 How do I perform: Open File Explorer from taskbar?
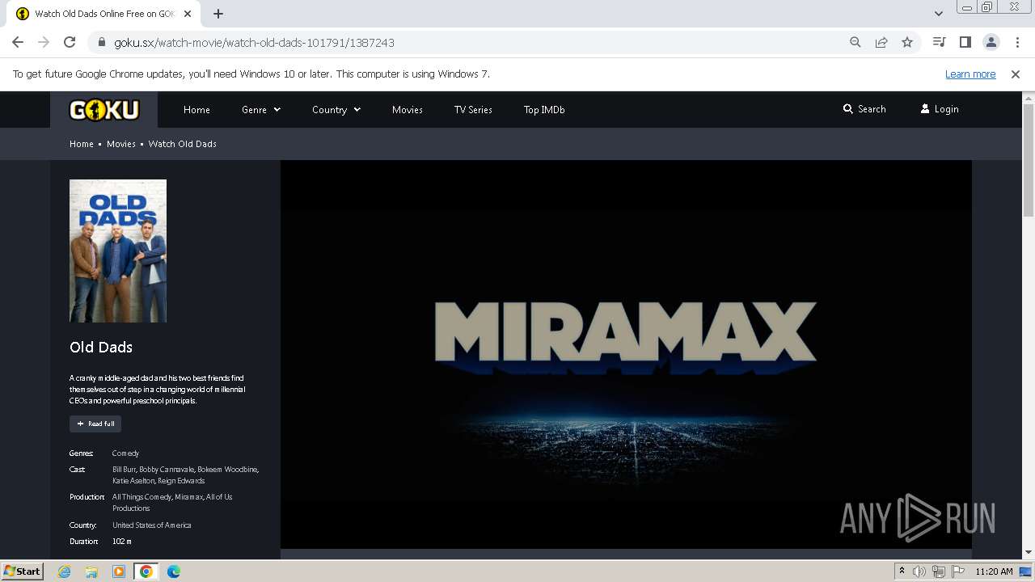[91, 571]
